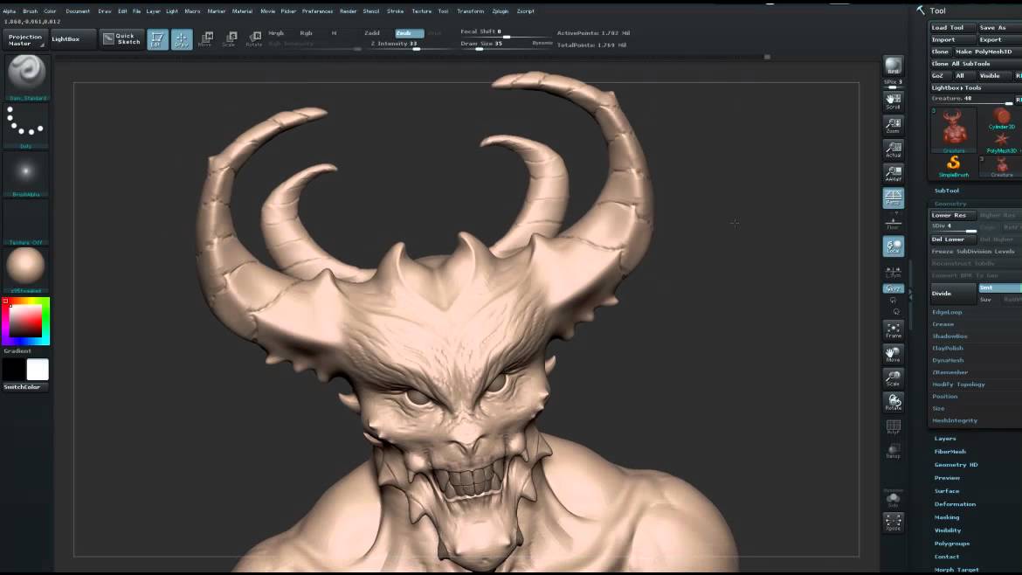The height and width of the screenshot is (575, 1022).
Task: Expand the DynaMesh section
Action: [948, 360]
